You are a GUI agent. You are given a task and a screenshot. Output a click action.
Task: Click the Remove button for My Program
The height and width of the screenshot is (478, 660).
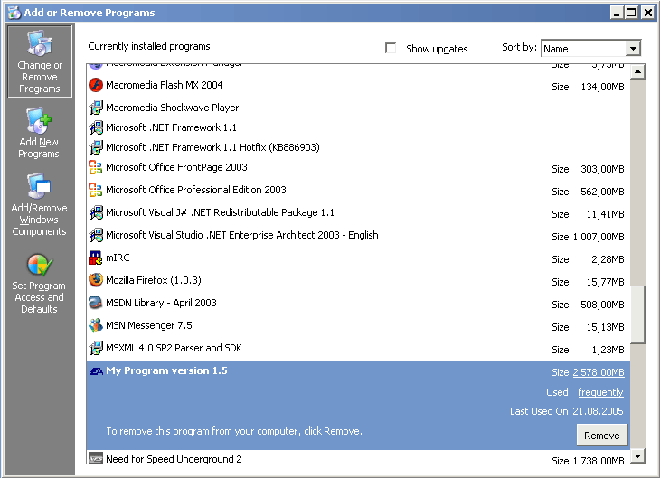click(601, 436)
